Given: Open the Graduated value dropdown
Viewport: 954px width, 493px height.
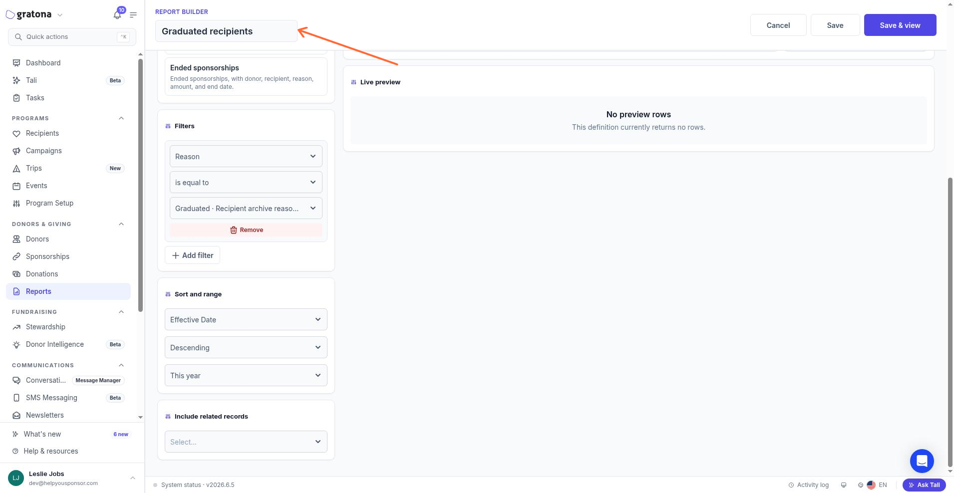Looking at the screenshot, I should click(246, 208).
